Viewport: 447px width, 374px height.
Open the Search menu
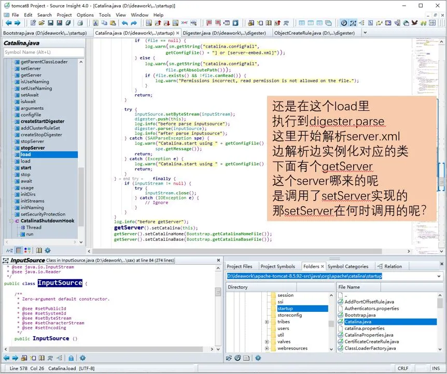click(x=45, y=15)
